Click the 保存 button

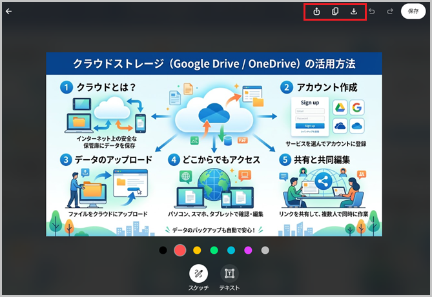413,11
